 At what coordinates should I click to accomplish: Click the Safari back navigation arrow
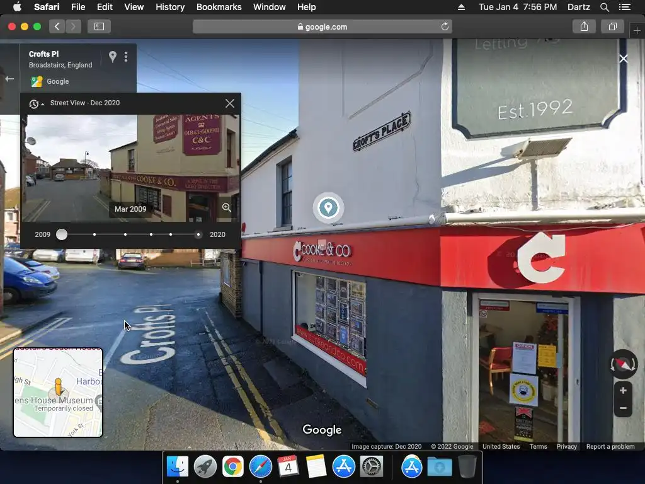point(57,26)
